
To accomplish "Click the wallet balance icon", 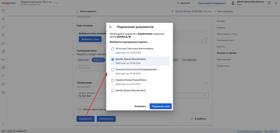I will [178, 3].
